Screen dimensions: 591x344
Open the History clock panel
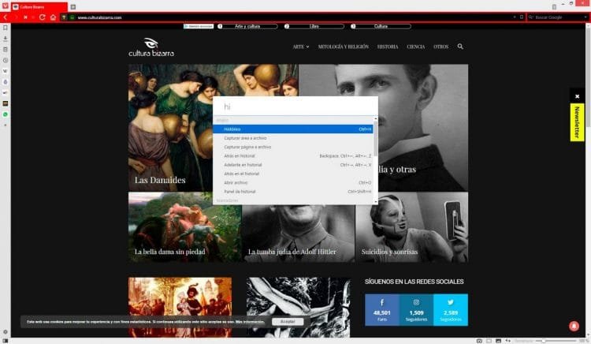(x=6, y=60)
